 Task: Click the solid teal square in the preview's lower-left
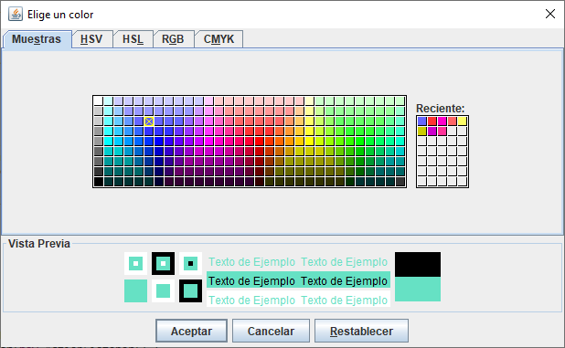point(135,290)
